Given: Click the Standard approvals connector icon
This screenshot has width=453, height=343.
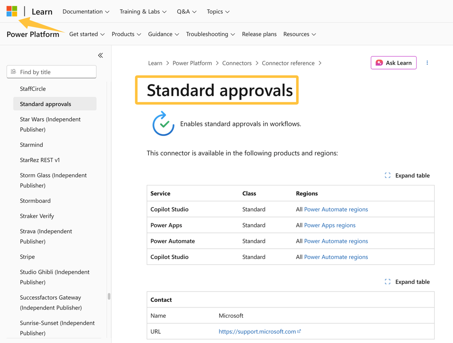Looking at the screenshot, I should pyautogui.click(x=163, y=124).
